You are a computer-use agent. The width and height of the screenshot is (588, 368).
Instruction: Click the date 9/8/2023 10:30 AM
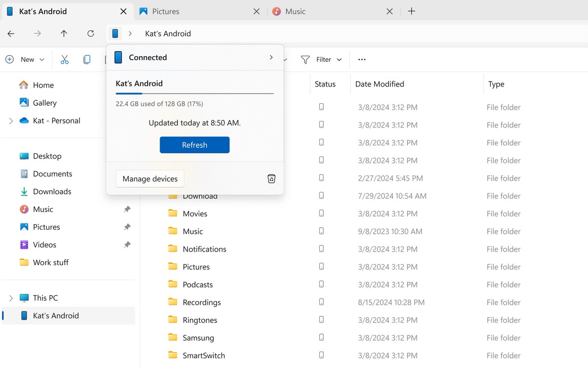pyautogui.click(x=390, y=231)
